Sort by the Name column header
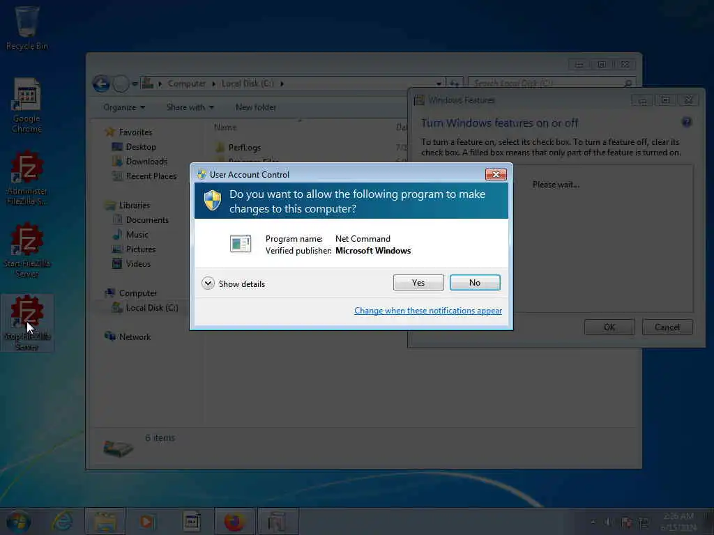The width and height of the screenshot is (714, 535). coord(225,127)
